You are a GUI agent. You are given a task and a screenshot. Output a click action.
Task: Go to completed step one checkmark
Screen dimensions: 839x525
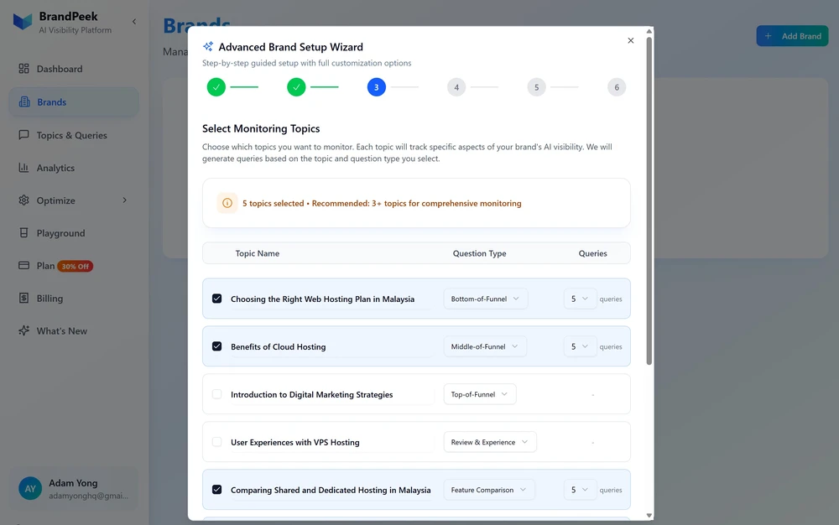pyautogui.click(x=216, y=86)
